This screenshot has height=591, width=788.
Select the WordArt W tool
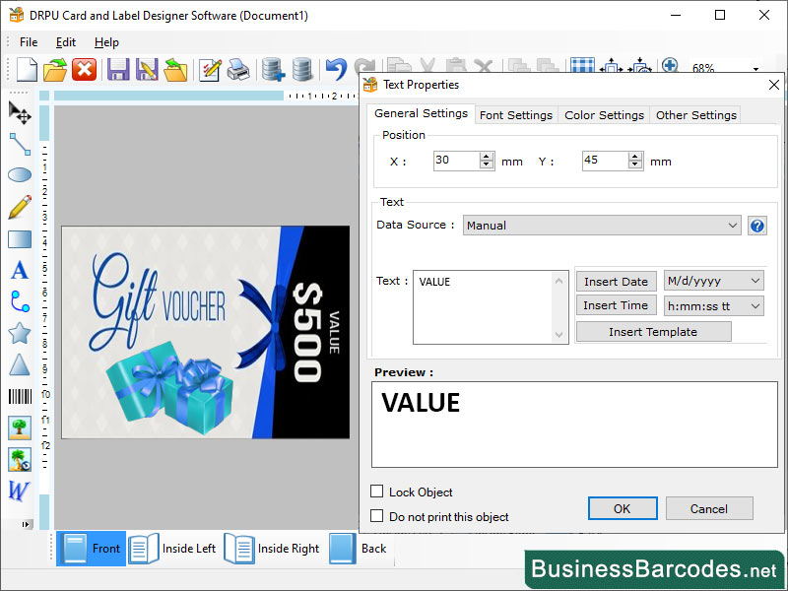(x=19, y=491)
